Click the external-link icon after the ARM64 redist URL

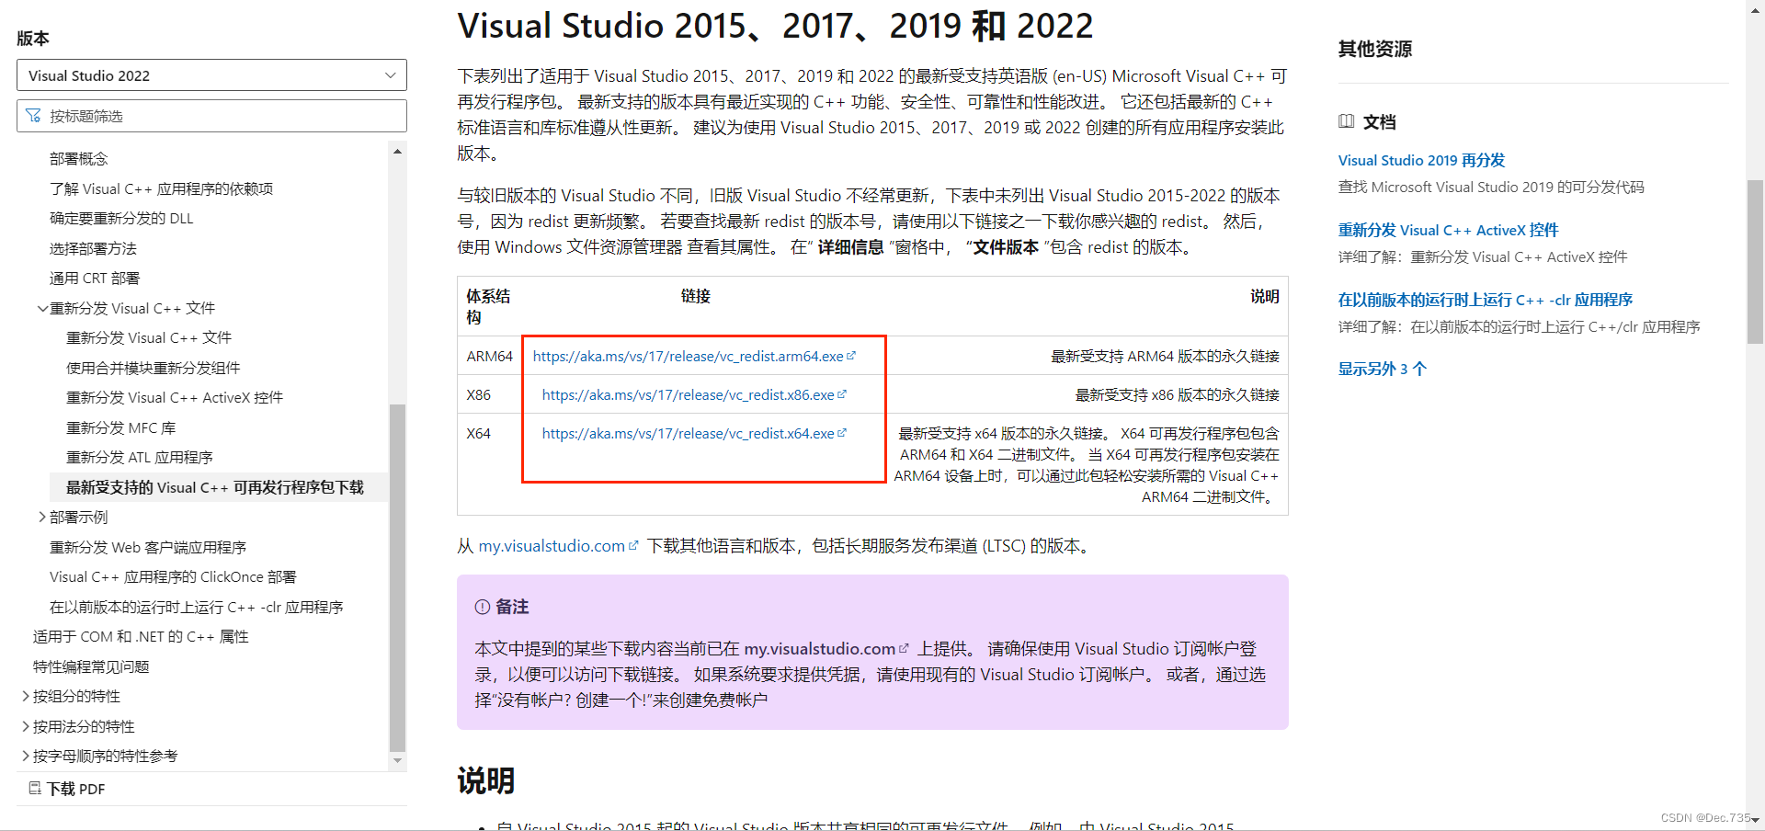pyautogui.click(x=853, y=354)
